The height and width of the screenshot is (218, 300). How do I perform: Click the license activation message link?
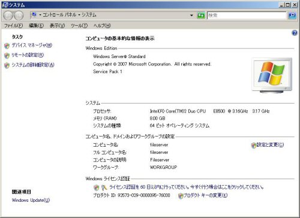187,187
